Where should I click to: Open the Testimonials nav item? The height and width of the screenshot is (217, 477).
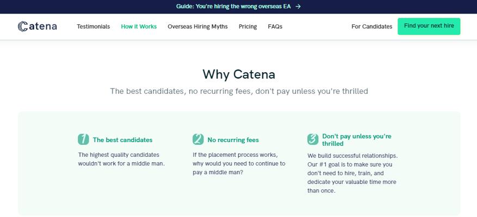point(93,27)
